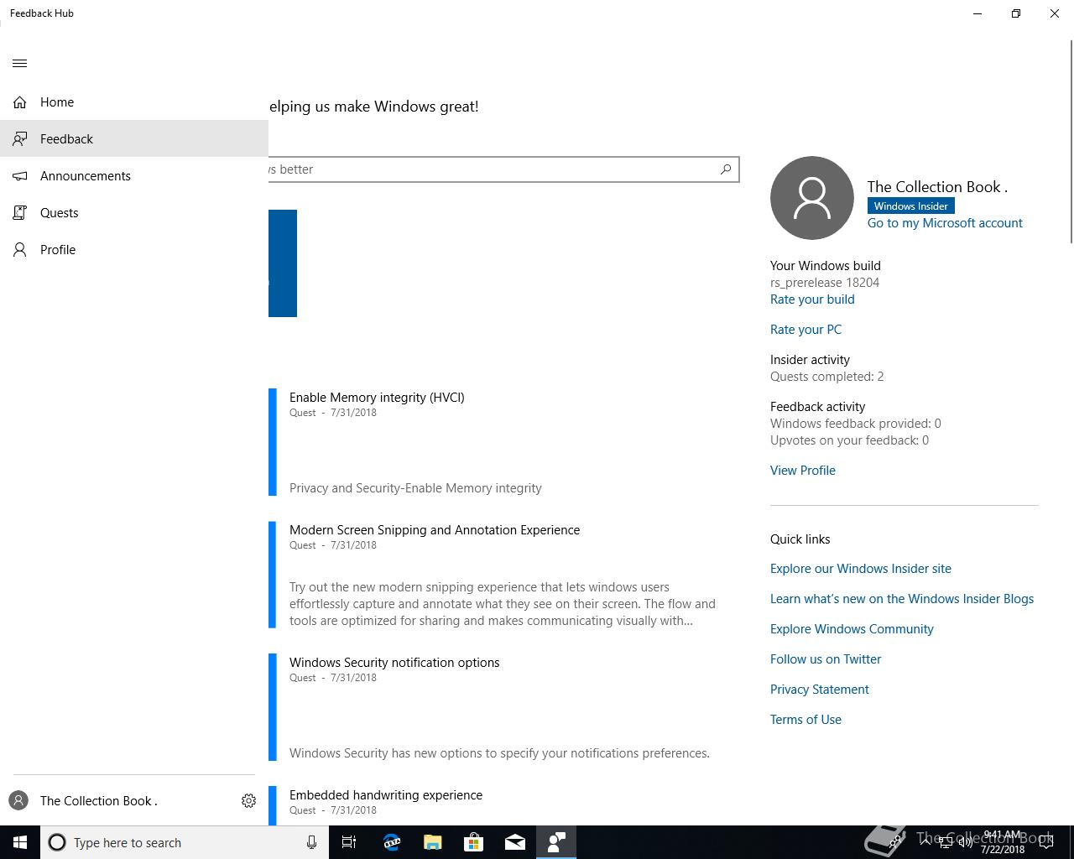Open File Explorer from taskbar
The height and width of the screenshot is (859, 1074).
[x=432, y=842]
